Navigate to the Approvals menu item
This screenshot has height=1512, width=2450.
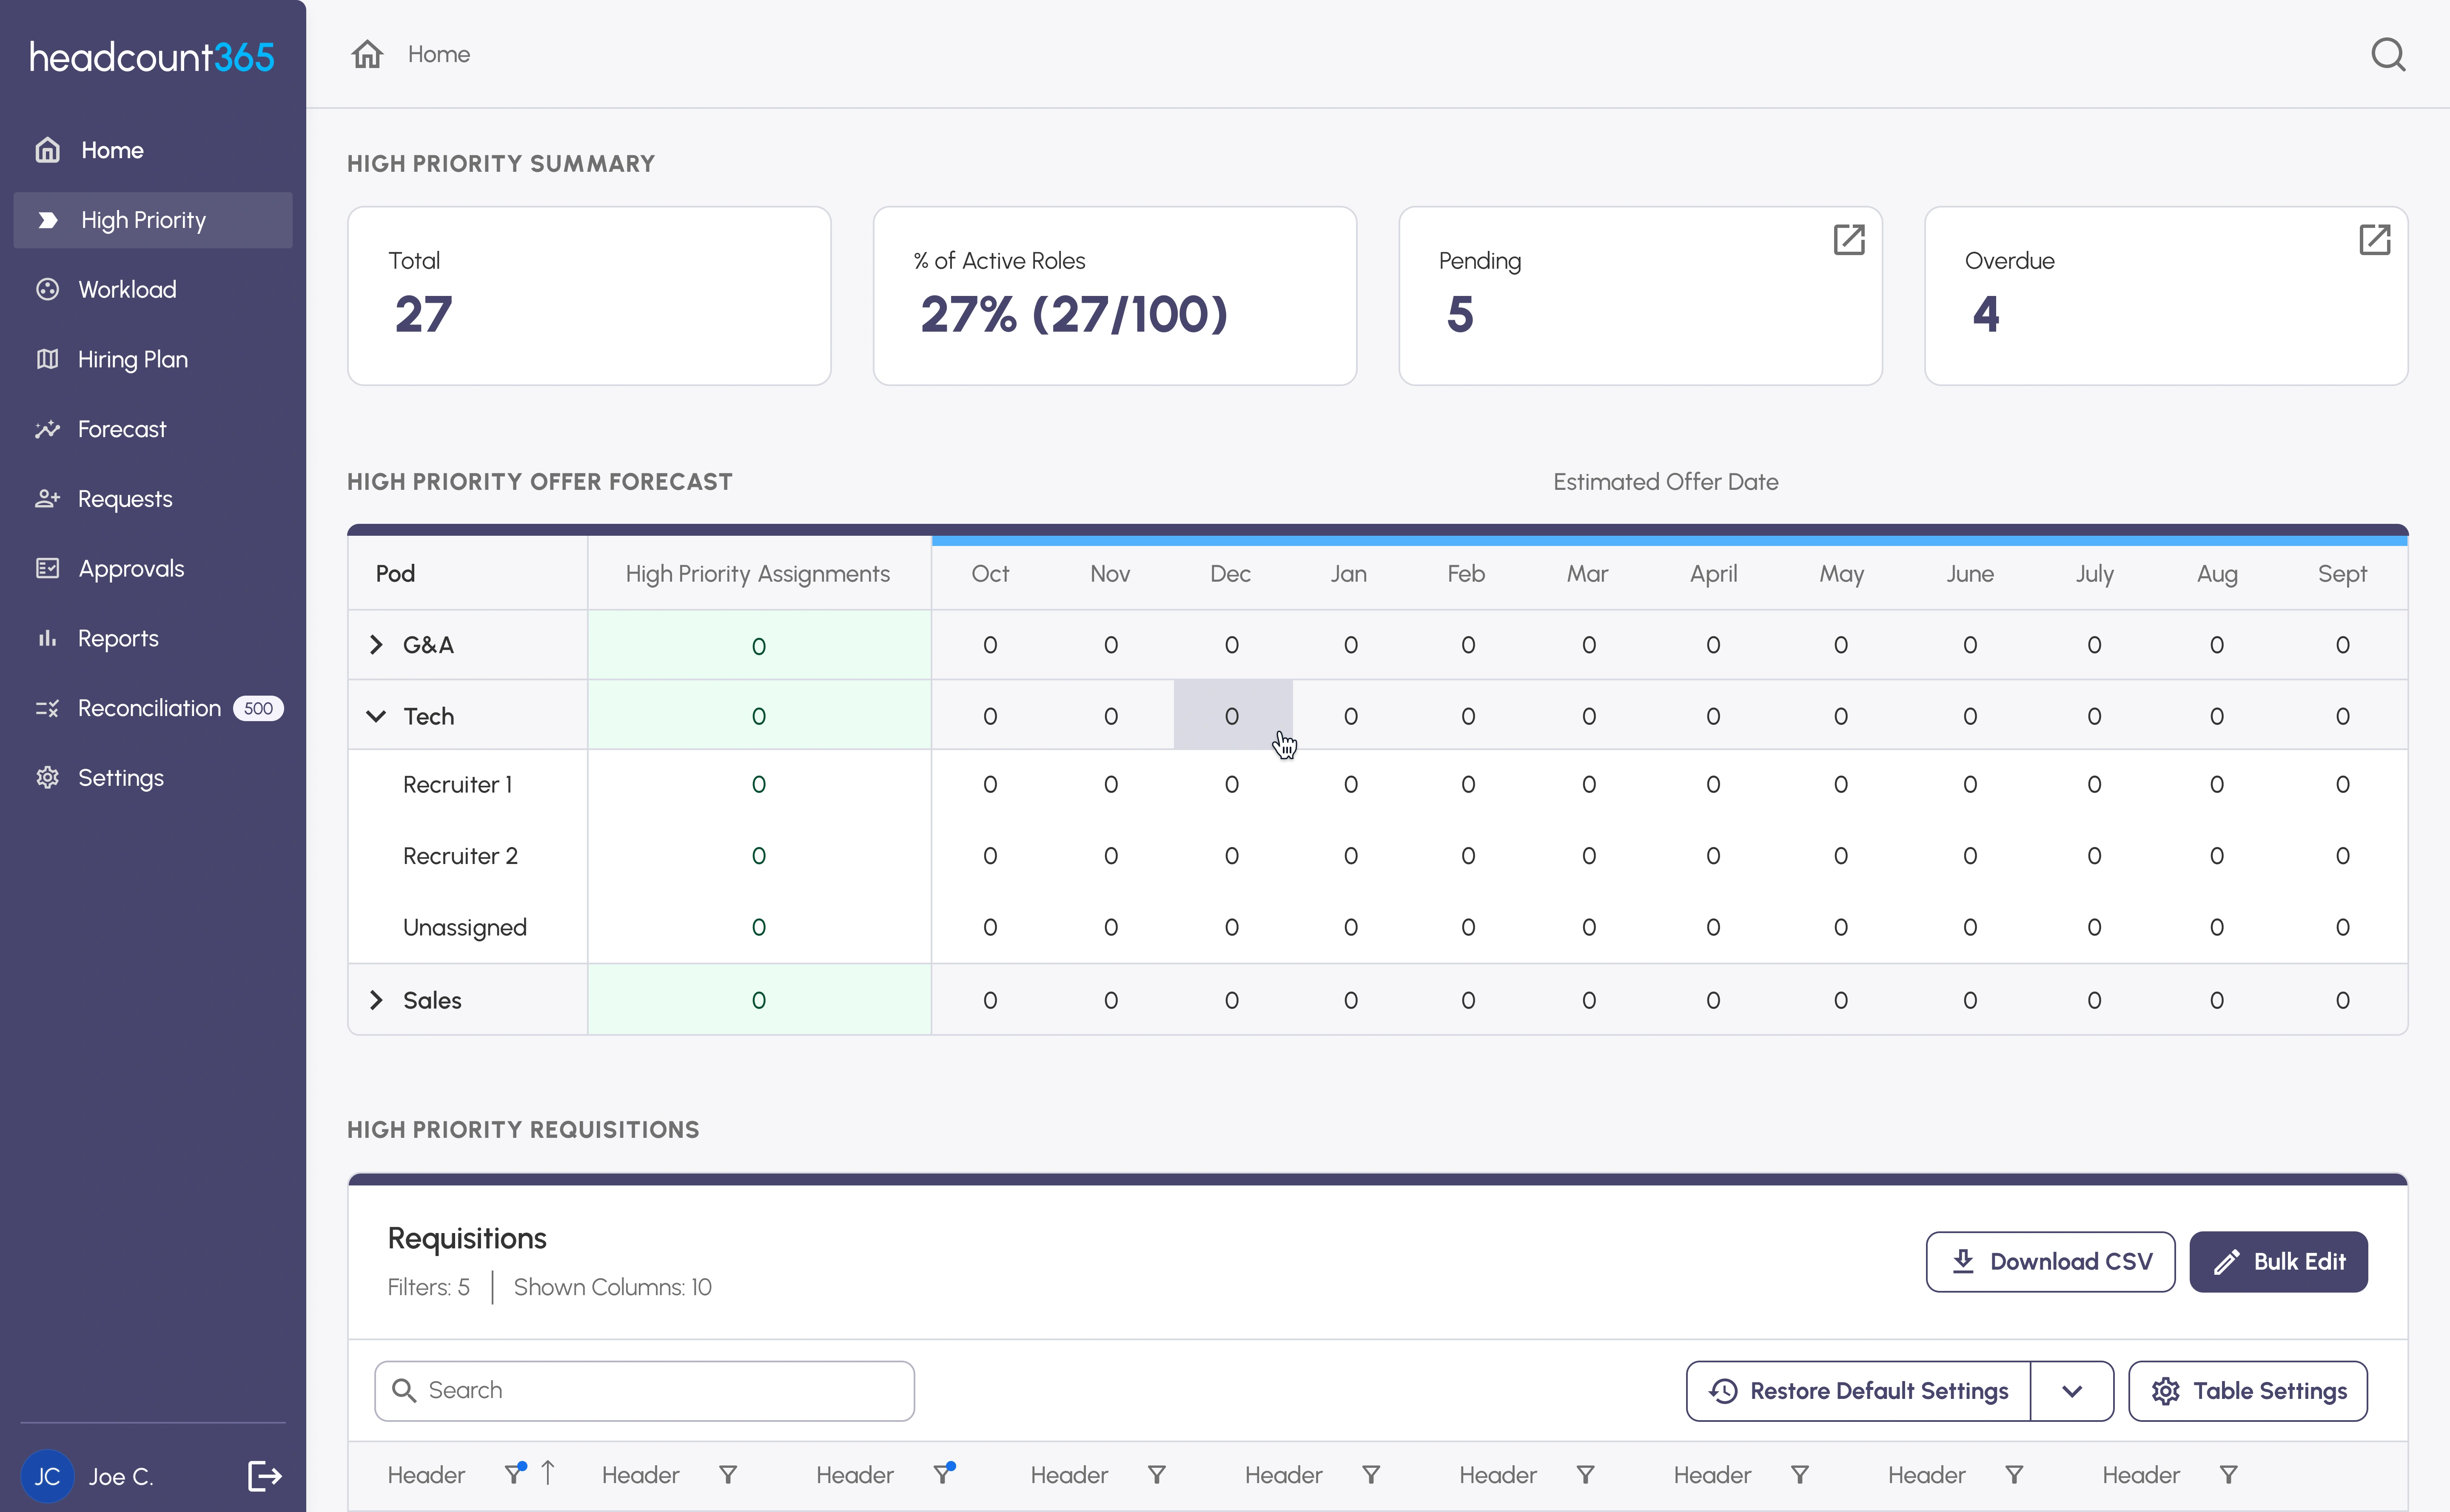[131, 567]
